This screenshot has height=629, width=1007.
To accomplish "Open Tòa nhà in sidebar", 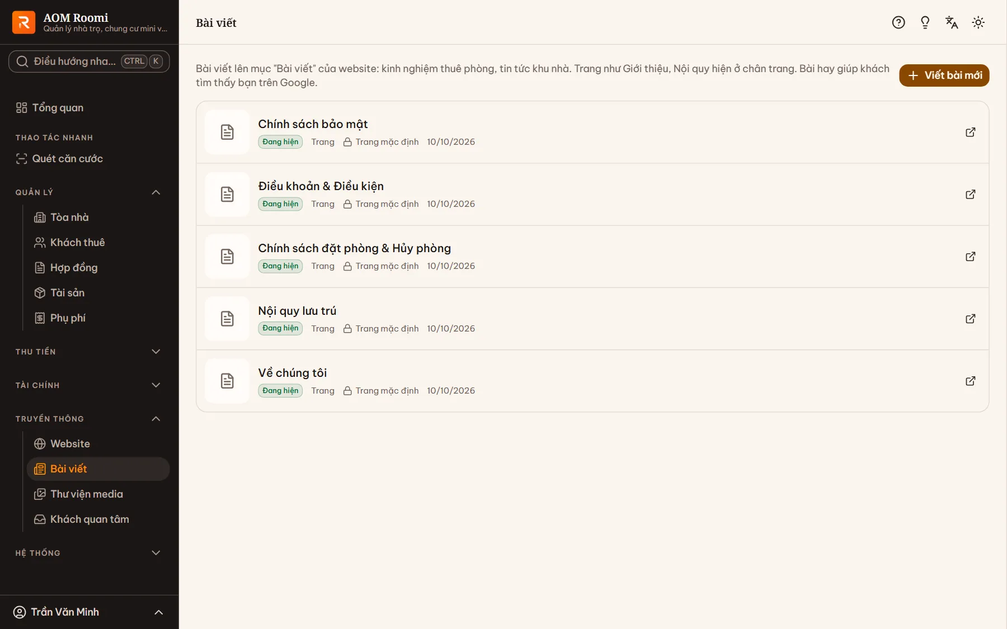I will tap(98, 217).
